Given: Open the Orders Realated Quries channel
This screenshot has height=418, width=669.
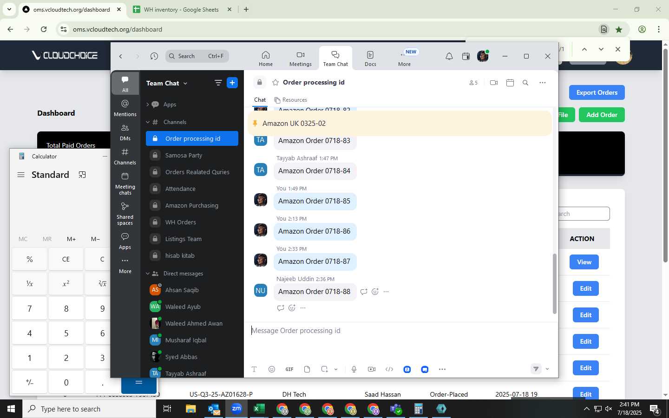Looking at the screenshot, I should (x=192, y=172).
